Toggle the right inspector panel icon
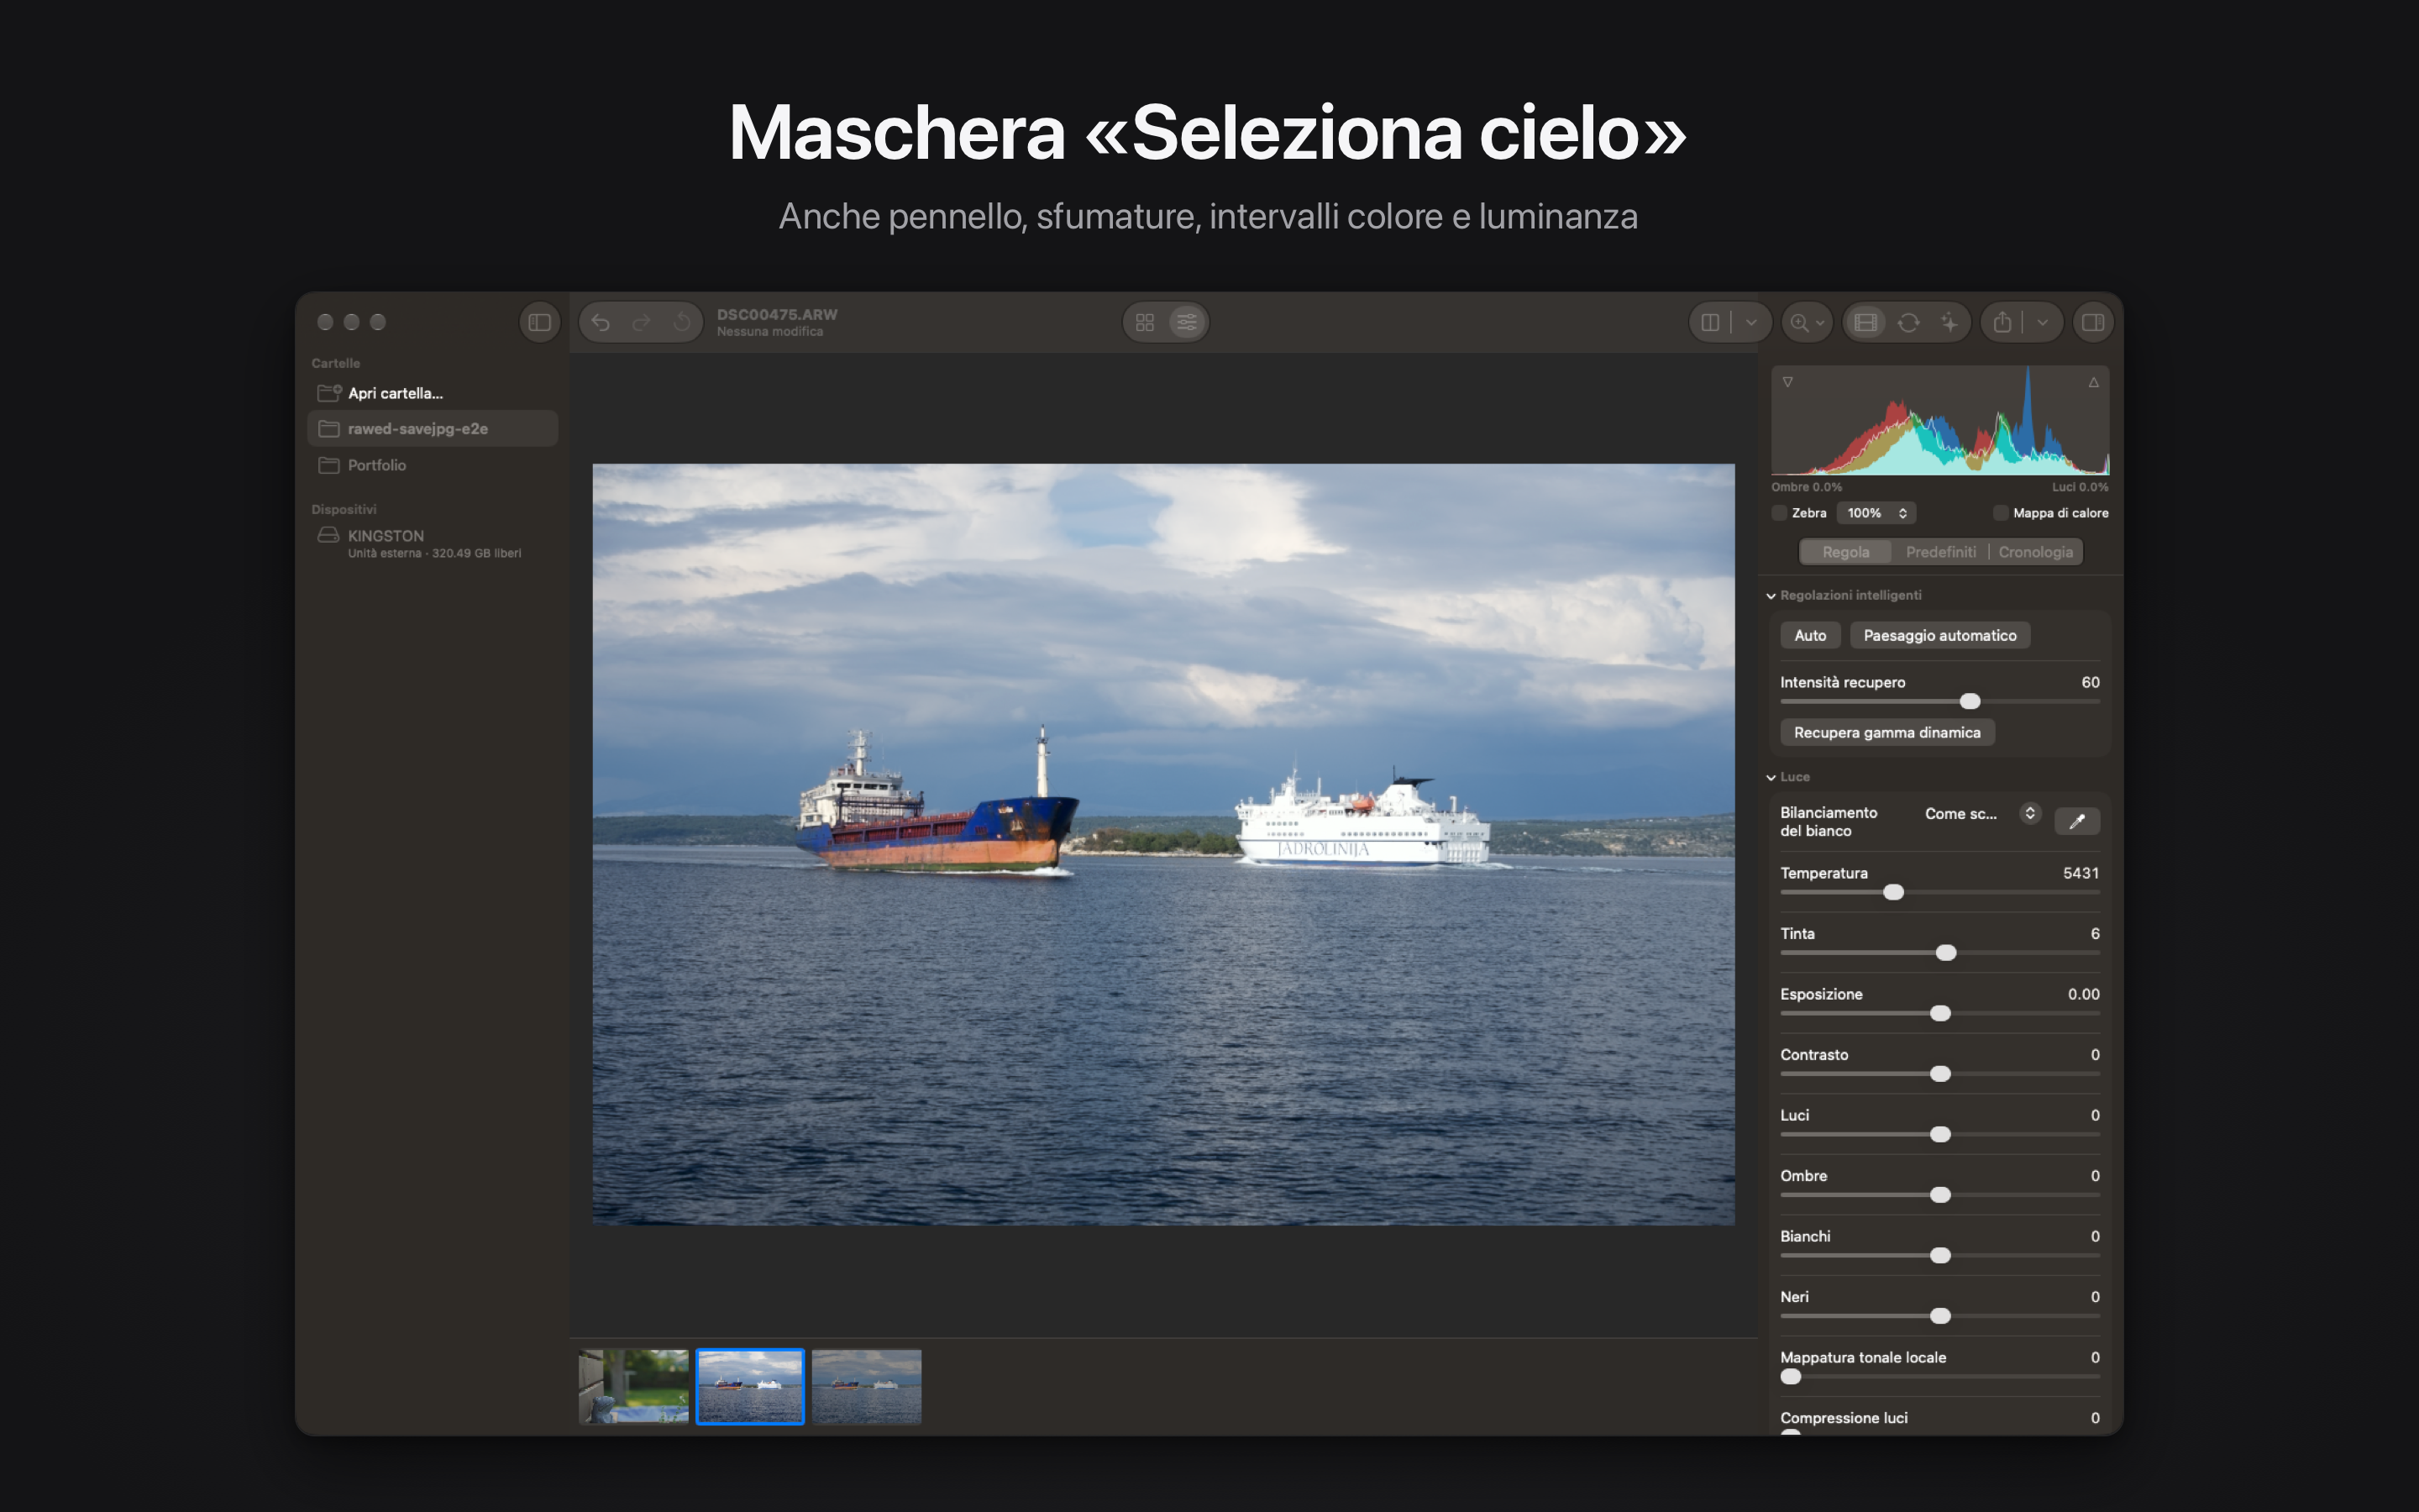This screenshot has height=1512, width=2419. (x=2093, y=322)
